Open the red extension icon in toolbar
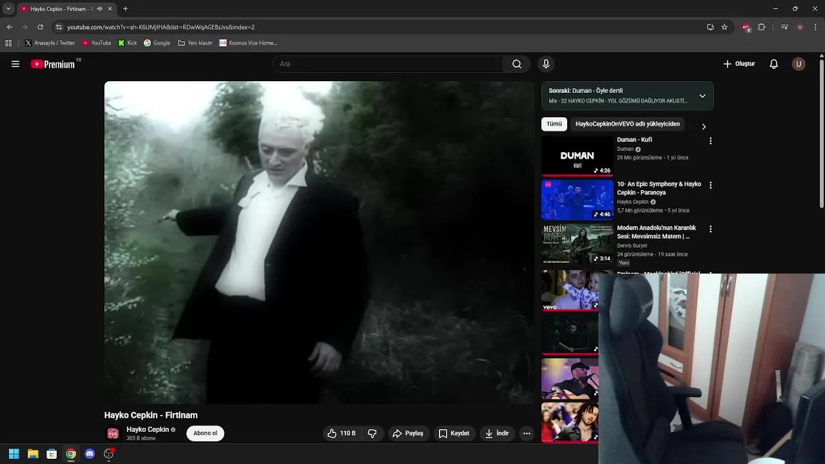This screenshot has height=464, width=825. (746, 27)
